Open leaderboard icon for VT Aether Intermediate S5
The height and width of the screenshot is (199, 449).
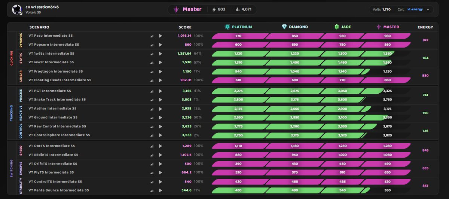pos(152,109)
